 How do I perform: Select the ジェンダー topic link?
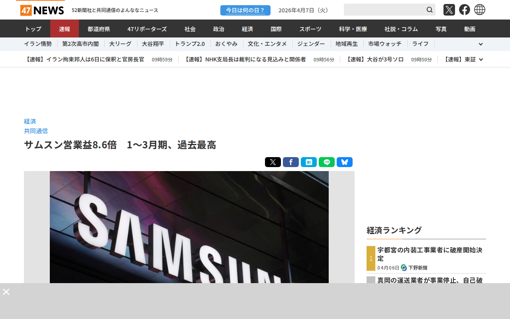point(311,44)
